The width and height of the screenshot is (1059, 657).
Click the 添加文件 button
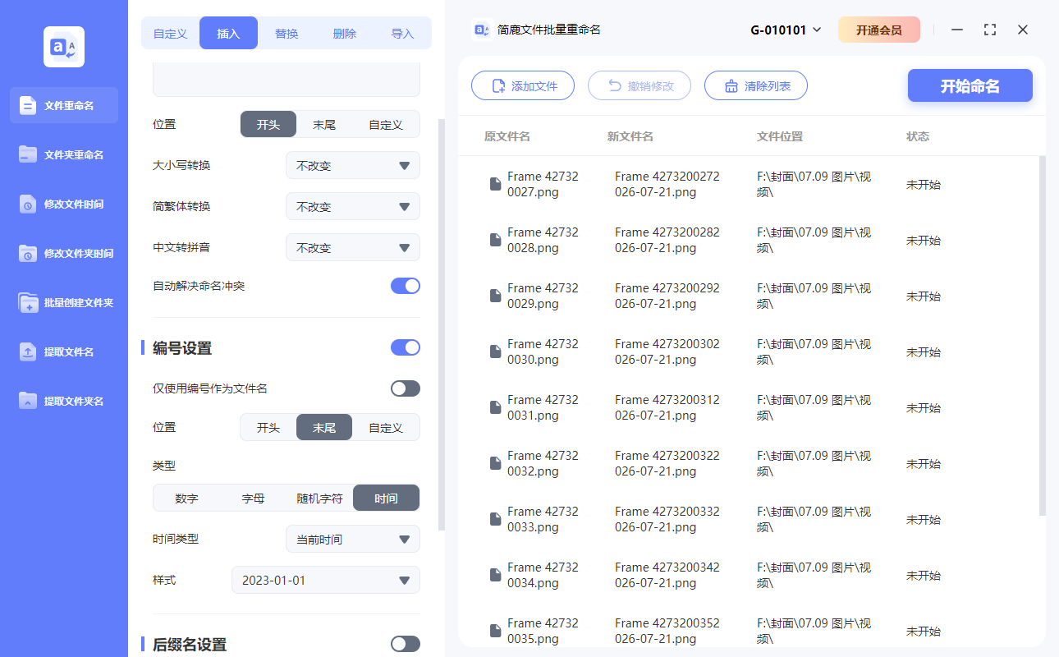click(523, 85)
